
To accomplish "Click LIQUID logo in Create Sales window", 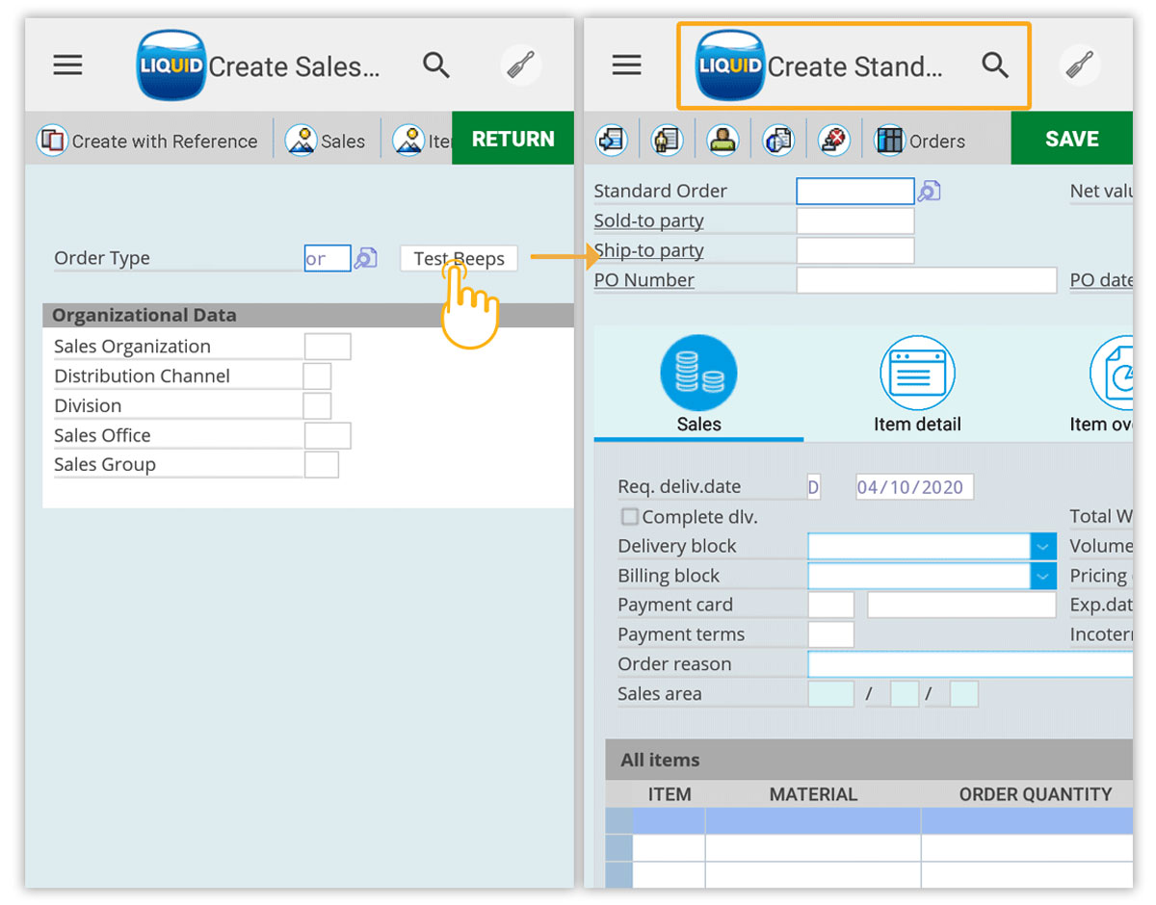I will (x=171, y=65).
